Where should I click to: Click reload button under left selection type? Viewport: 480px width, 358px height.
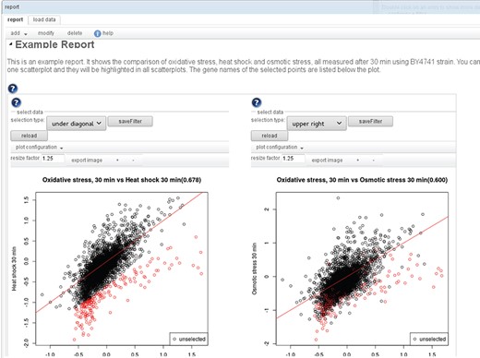coord(29,136)
